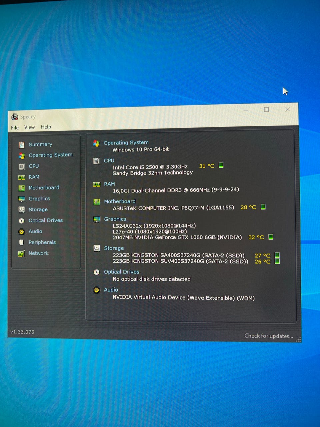Click the Graphics monitor icon in sidebar
This screenshot has width=320, height=427.
click(22, 199)
